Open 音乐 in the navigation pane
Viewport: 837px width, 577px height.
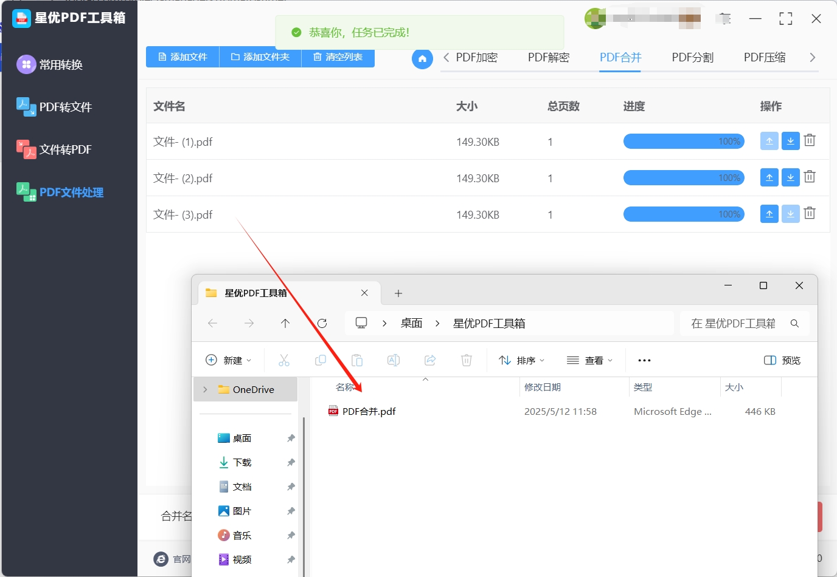coord(243,535)
